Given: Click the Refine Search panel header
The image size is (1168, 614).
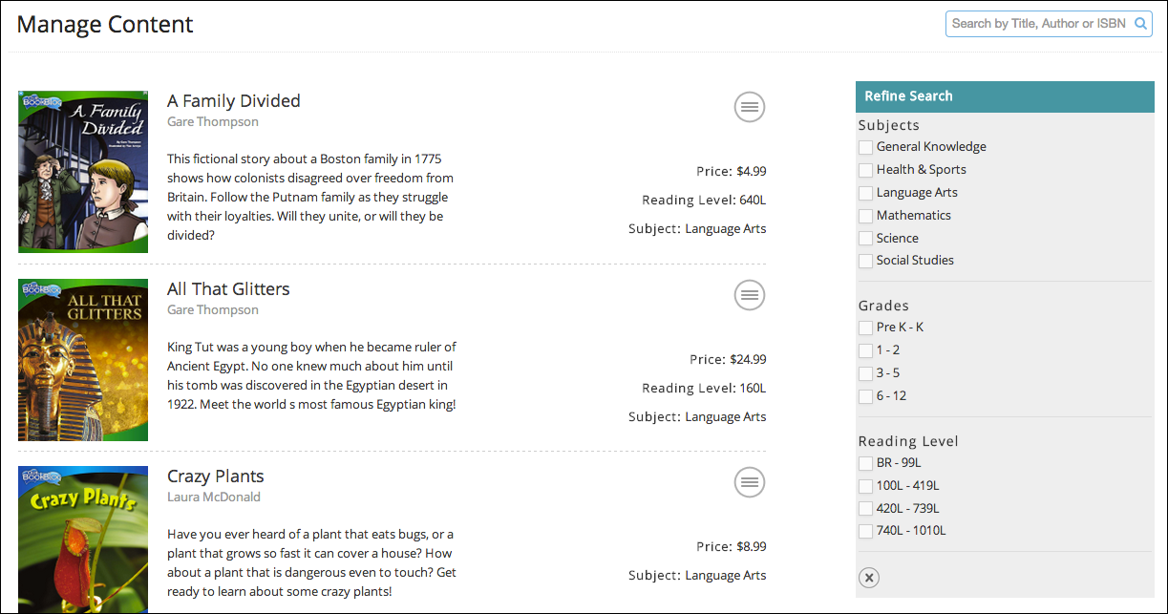Looking at the screenshot, I should pos(1005,95).
